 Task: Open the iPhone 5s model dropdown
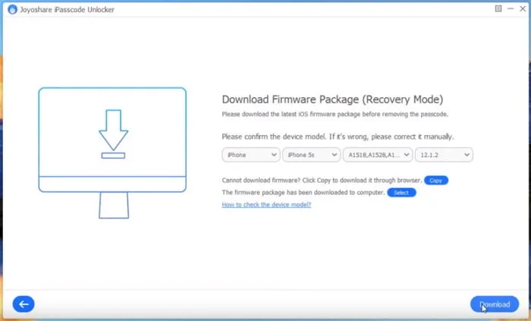tap(311, 155)
